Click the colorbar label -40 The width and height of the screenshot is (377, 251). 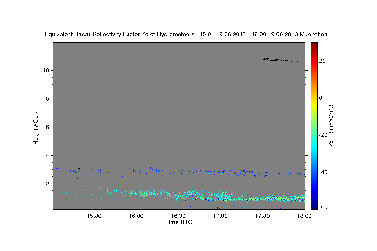(323, 172)
